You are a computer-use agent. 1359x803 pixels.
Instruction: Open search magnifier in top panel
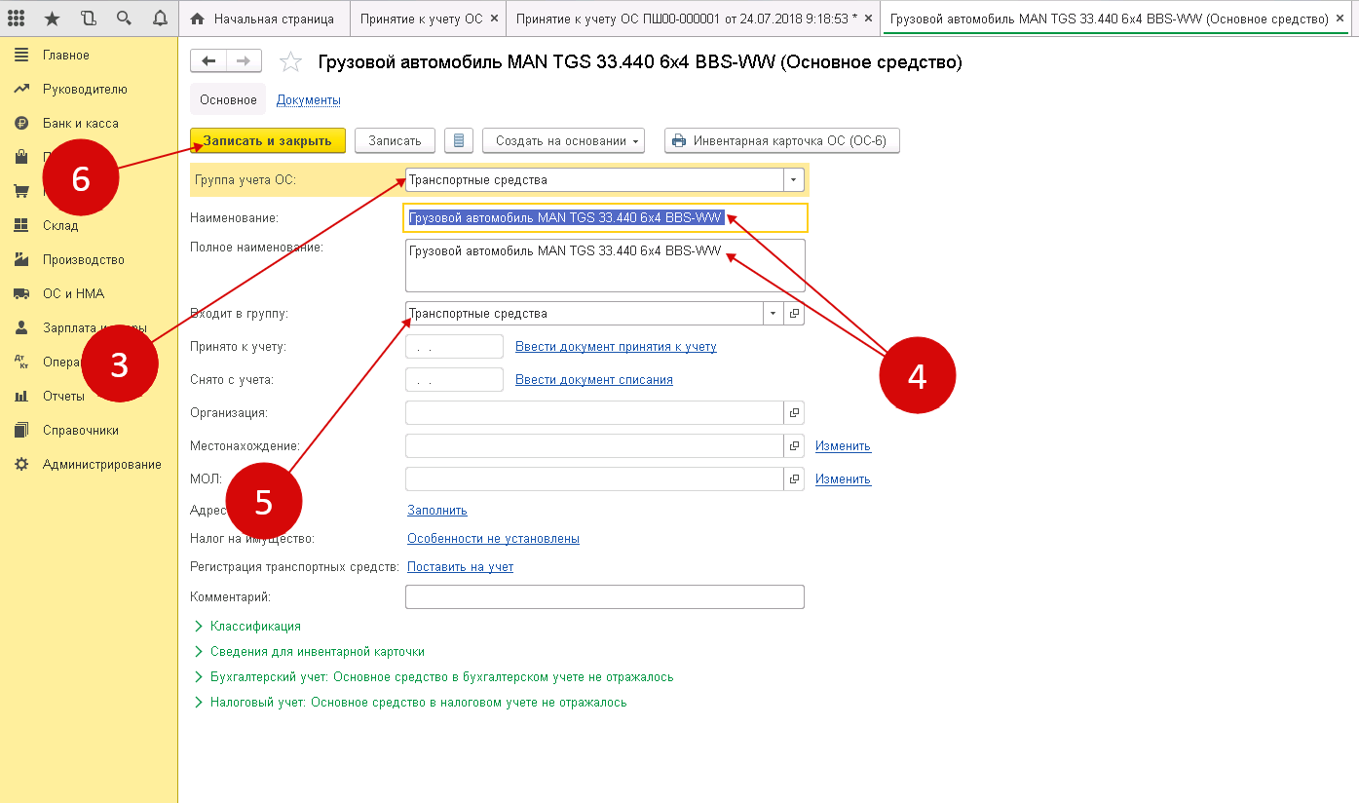[124, 19]
